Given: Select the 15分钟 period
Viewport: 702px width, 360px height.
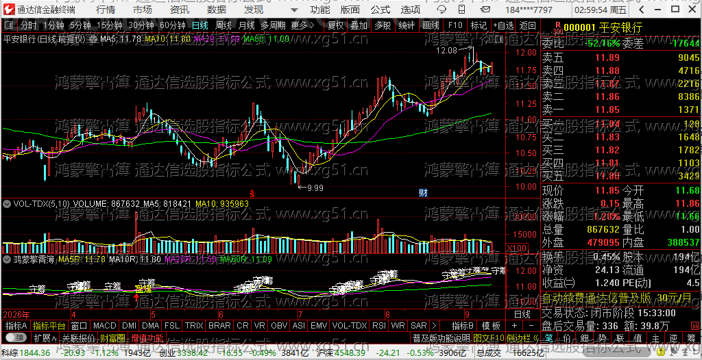Looking at the screenshot, I should [x=110, y=26].
